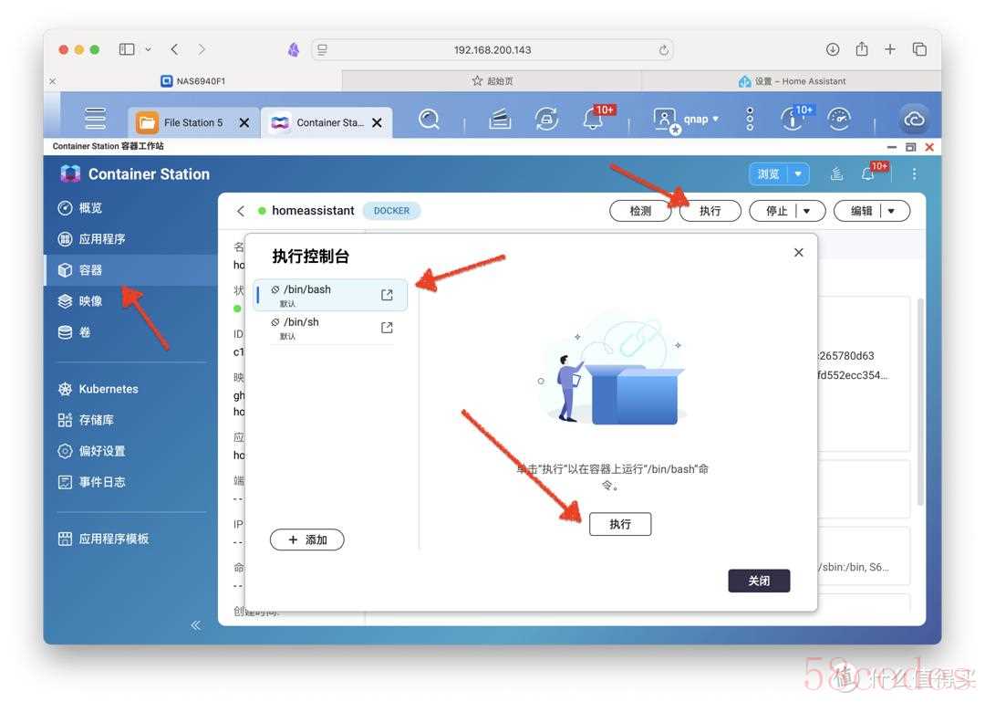This screenshot has width=985, height=702.
Task: Click the 添加 add command button
Action: click(307, 540)
